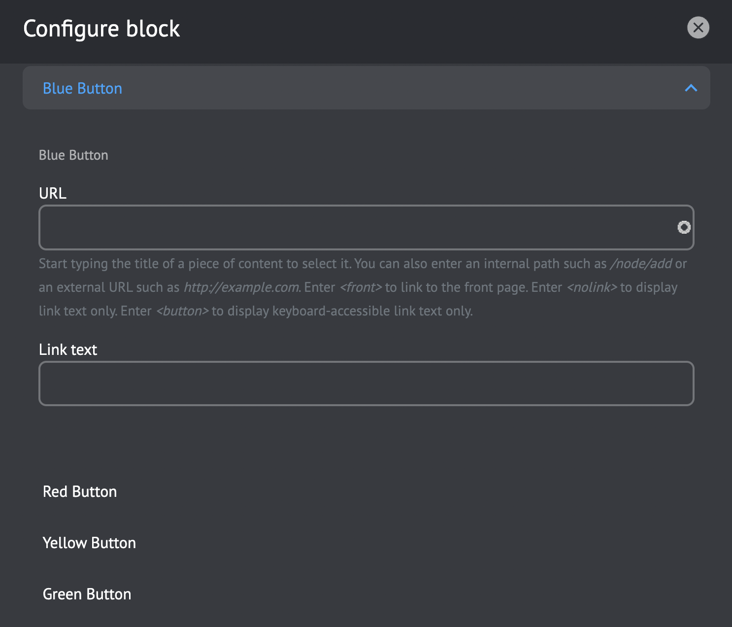Screen dimensions: 732x627
Task: Select the Red Button header row
Action: (79, 491)
